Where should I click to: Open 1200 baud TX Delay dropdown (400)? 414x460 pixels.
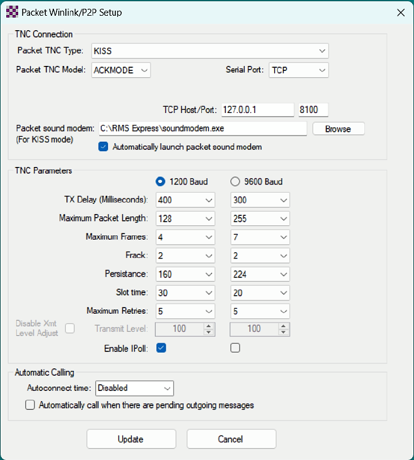[185, 200]
